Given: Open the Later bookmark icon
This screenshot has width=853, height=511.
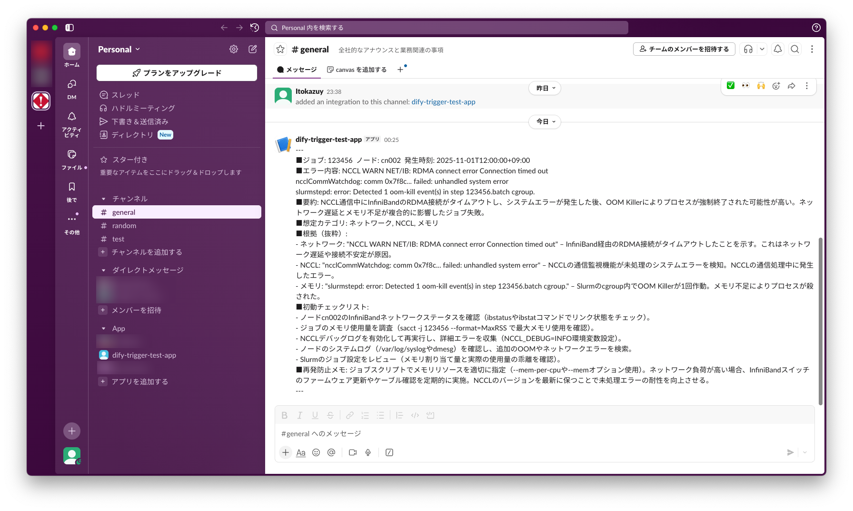Looking at the screenshot, I should [x=72, y=187].
